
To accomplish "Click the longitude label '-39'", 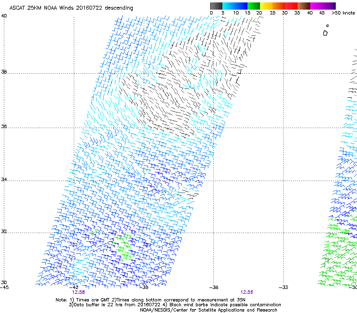I will pyautogui.click(x=144, y=287).
